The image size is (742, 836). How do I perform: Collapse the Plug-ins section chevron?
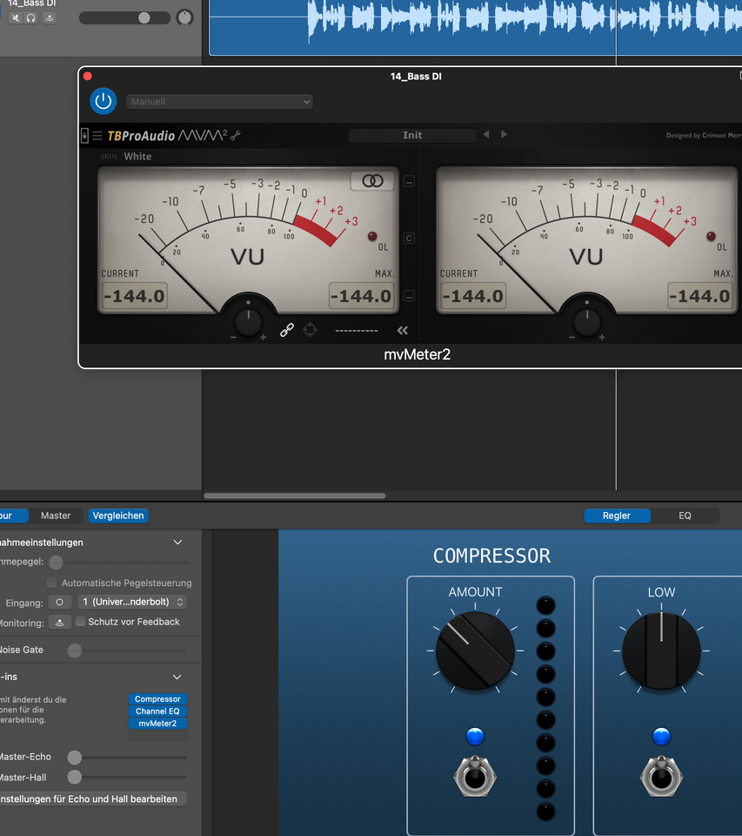tap(177, 678)
